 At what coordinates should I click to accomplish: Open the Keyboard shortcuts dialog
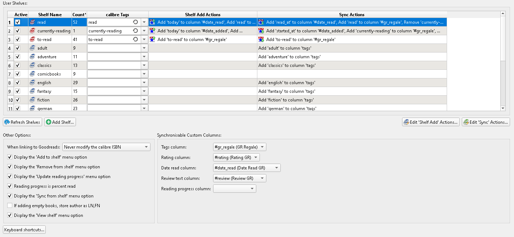[x=24, y=230]
